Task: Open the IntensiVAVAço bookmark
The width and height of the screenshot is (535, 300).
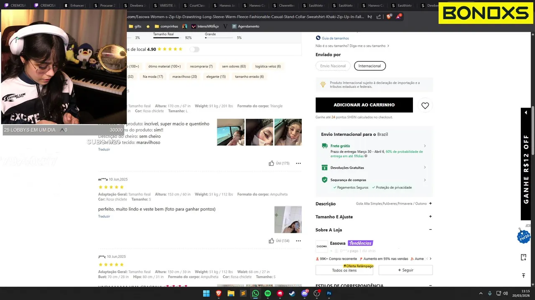Action: click(x=205, y=26)
